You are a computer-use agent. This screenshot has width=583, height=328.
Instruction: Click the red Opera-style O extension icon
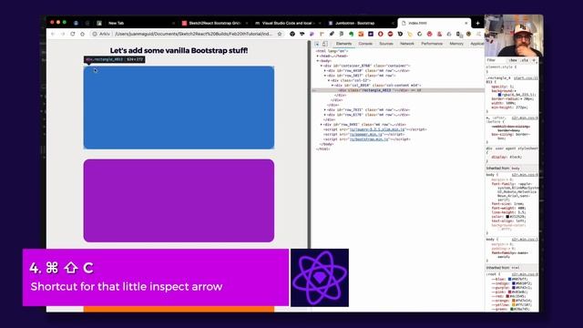[381, 34]
